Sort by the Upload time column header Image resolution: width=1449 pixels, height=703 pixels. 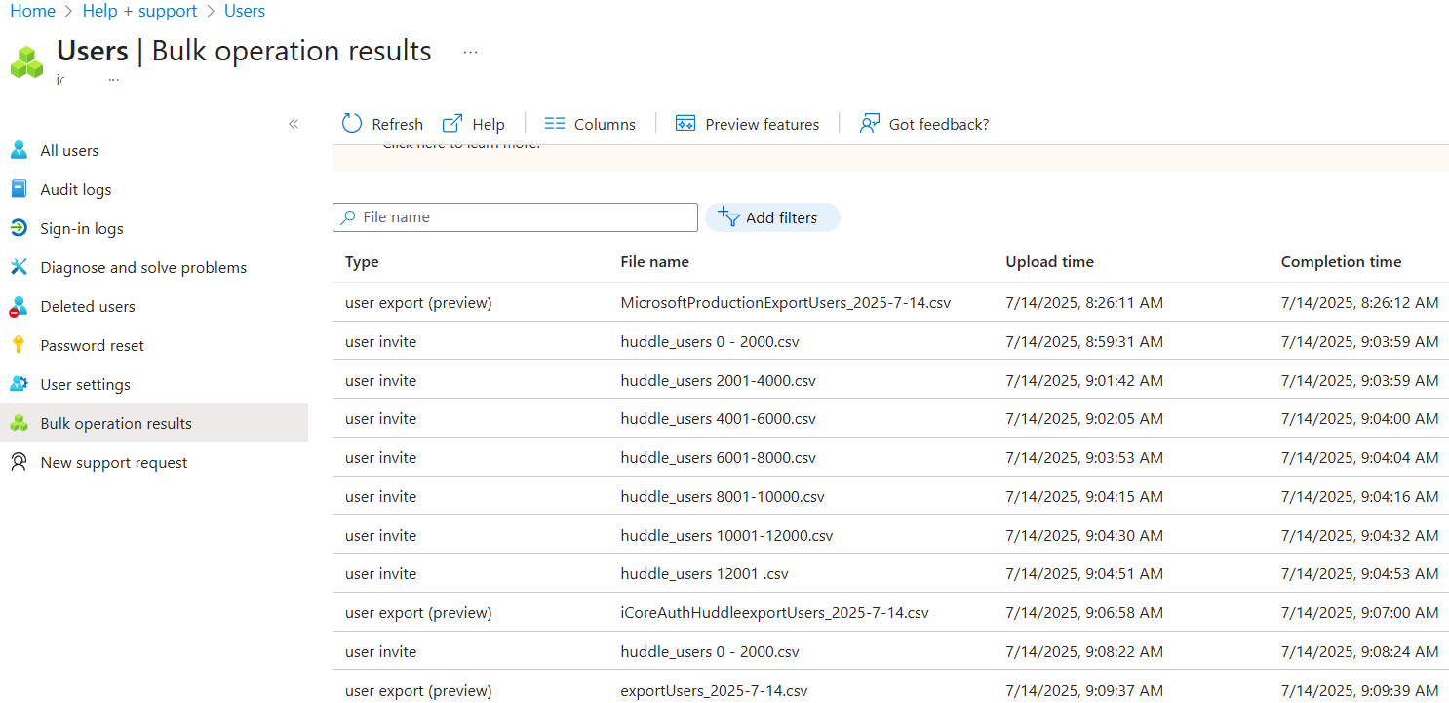pos(1049,262)
